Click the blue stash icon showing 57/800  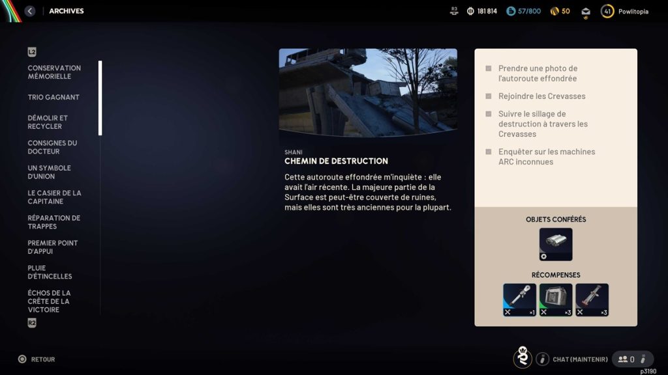[x=511, y=11]
